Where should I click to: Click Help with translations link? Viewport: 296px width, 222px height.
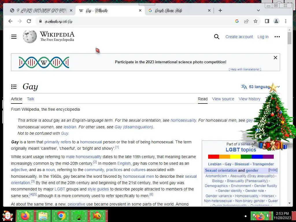[x=245, y=69]
